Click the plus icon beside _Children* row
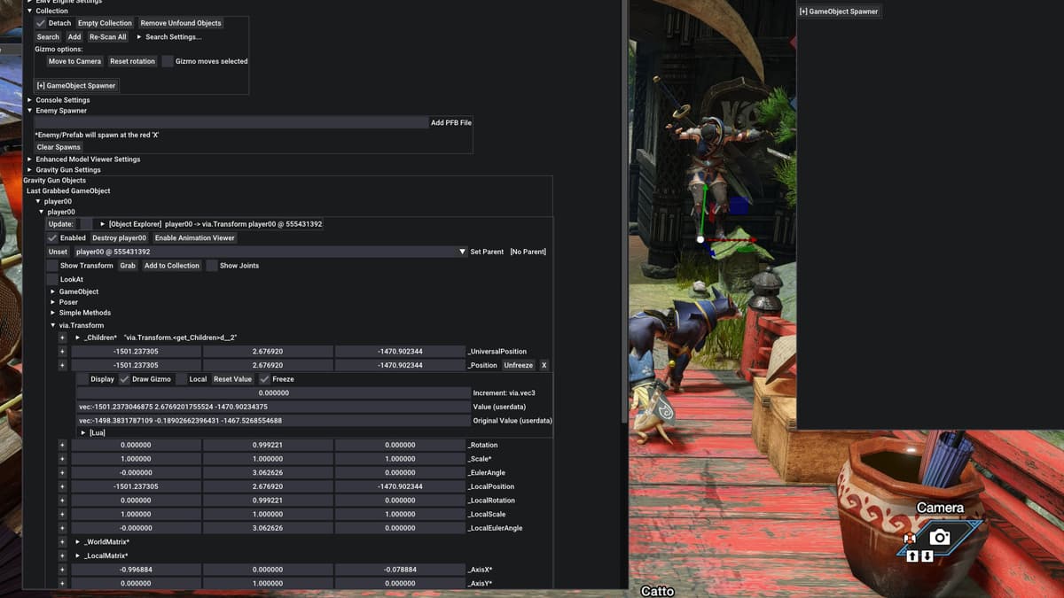The width and height of the screenshot is (1064, 598). coord(62,338)
